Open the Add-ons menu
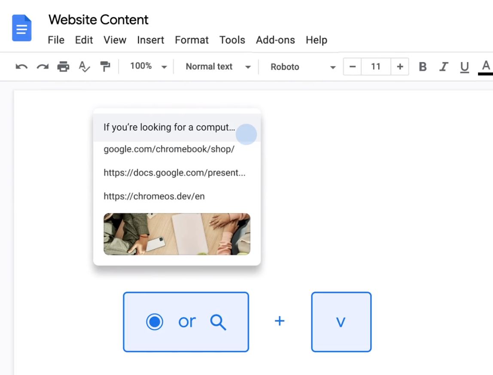 coord(275,40)
